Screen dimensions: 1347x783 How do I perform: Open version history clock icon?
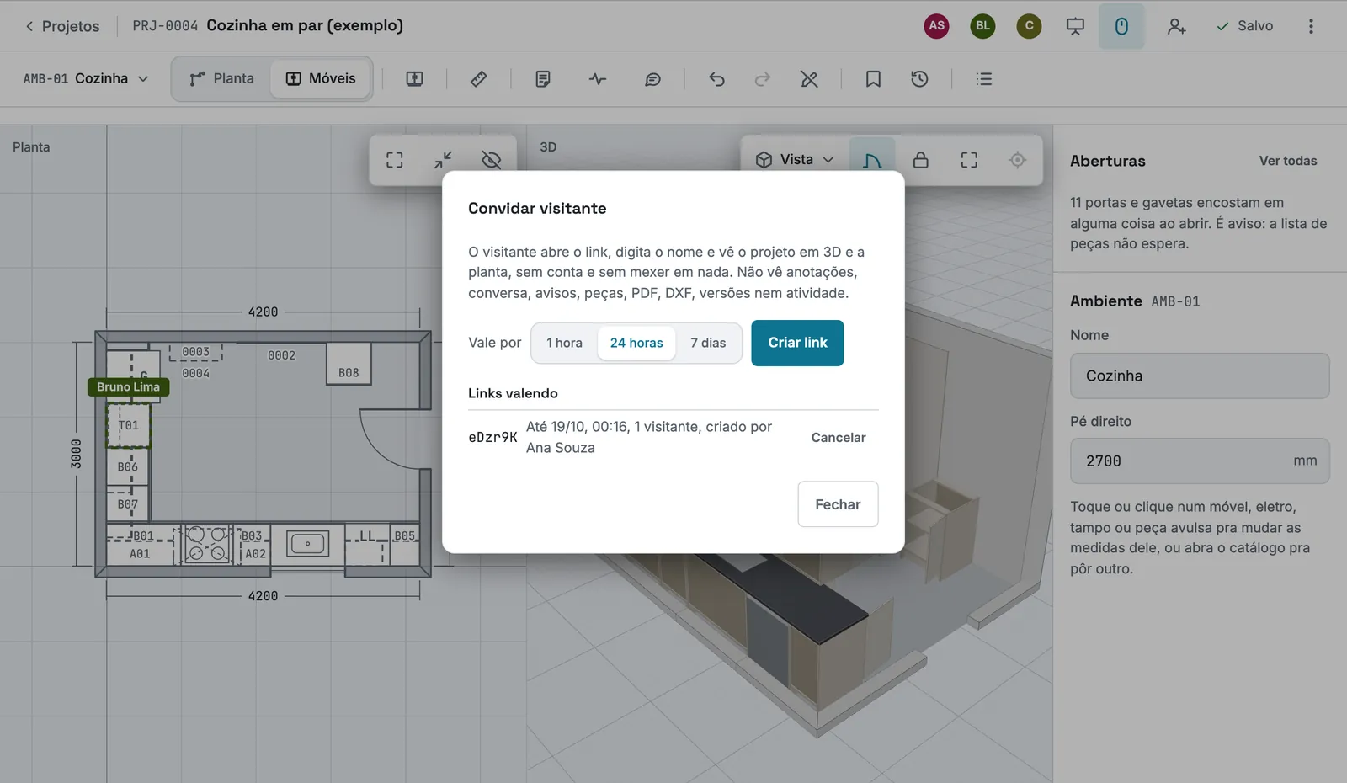click(x=919, y=78)
